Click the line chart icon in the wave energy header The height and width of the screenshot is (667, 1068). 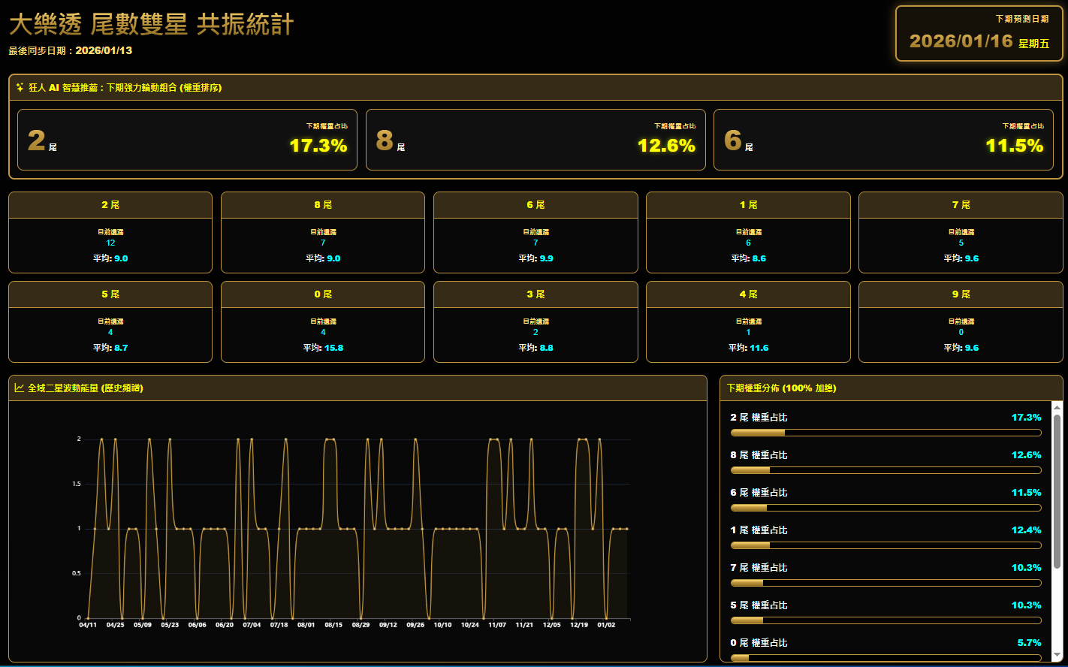(x=20, y=388)
